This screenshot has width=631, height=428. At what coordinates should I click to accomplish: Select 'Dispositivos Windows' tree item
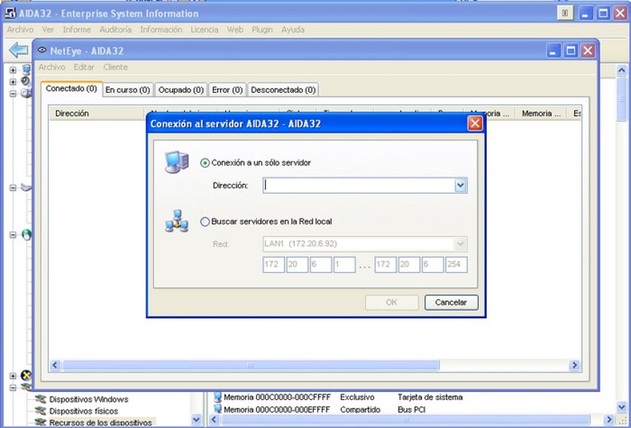[x=88, y=400]
